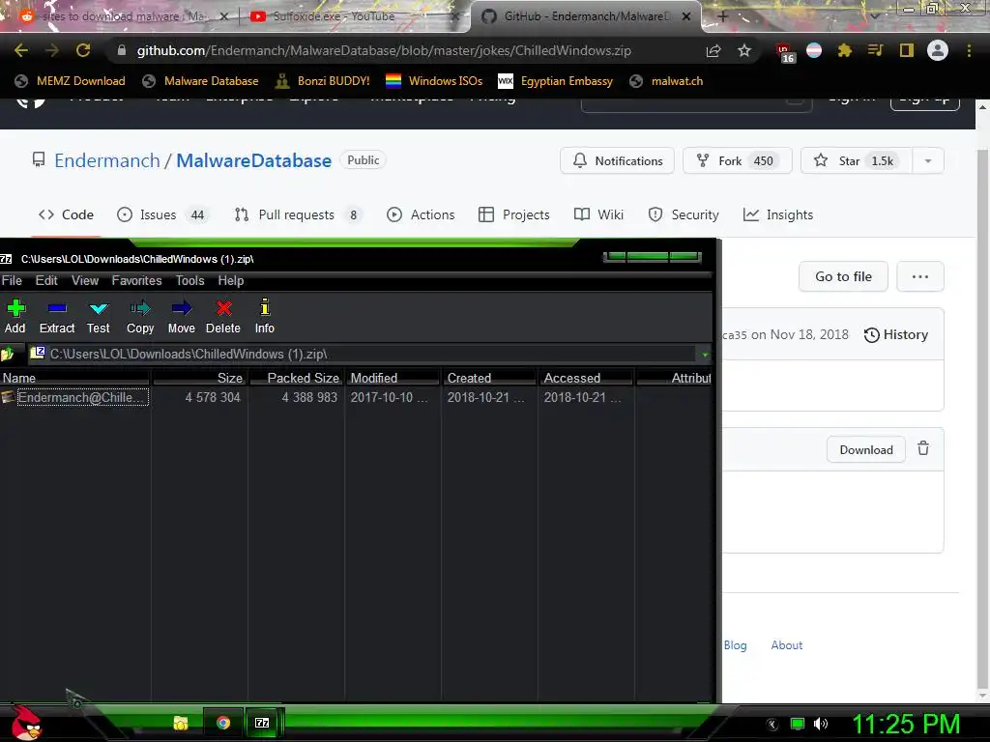Open the Favorites menu in 7-Zip

point(136,281)
